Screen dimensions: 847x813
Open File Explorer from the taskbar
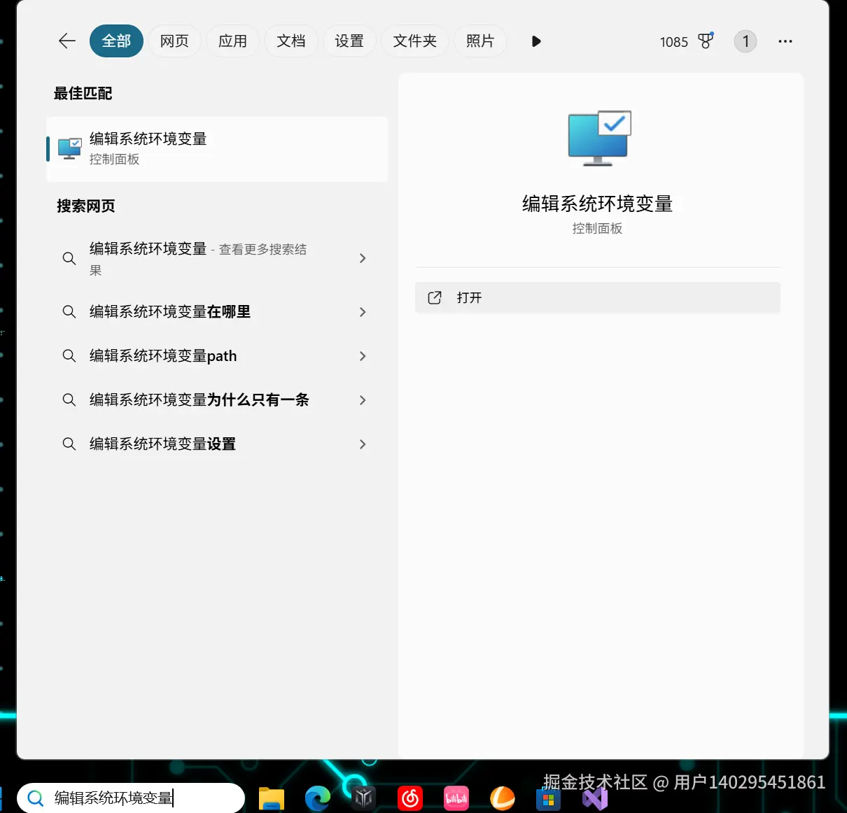coord(271,798)
